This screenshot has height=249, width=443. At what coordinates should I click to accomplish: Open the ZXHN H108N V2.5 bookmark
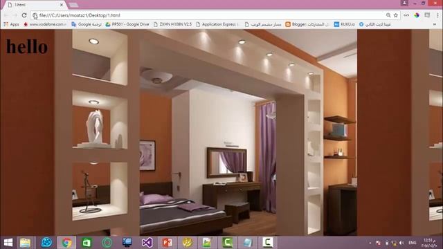pos(172,25)
